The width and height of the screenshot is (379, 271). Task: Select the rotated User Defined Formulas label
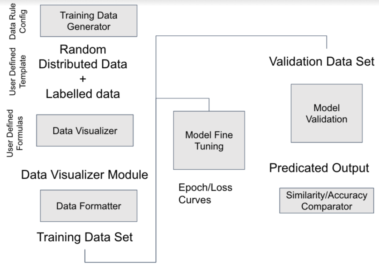15,133
